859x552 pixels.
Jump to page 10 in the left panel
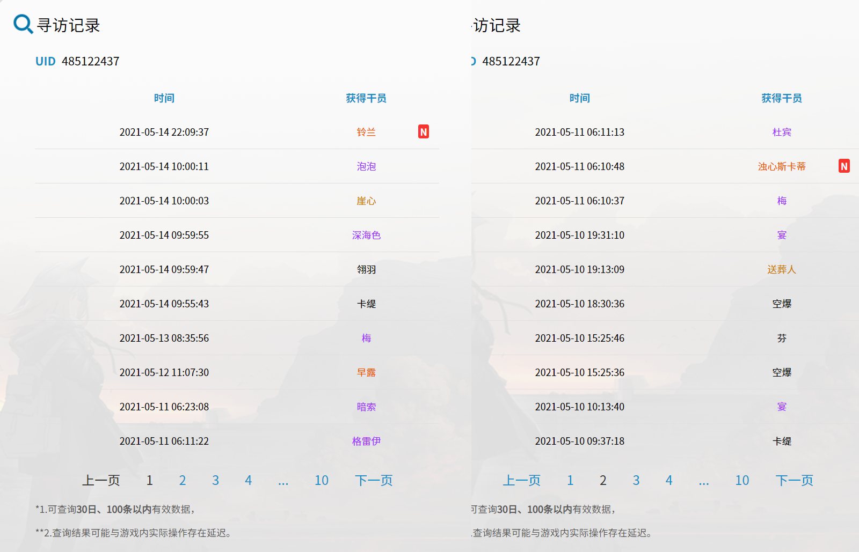click(x=322, y=480)
